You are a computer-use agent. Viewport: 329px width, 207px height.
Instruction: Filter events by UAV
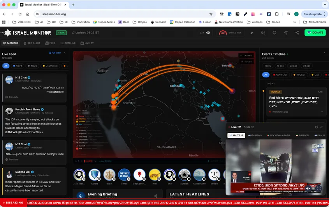[315, 75]
